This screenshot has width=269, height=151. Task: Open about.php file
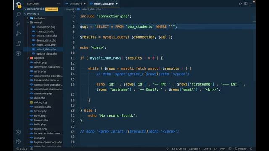point(40,62)
